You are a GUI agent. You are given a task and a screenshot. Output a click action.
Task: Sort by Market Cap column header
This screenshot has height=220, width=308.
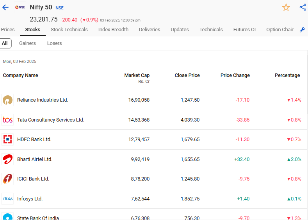coord(137,75)
